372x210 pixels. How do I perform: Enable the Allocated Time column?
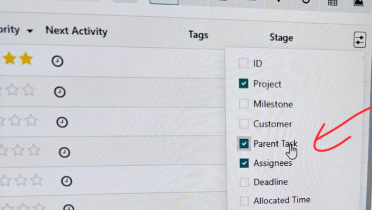click(x=244, y=201)
